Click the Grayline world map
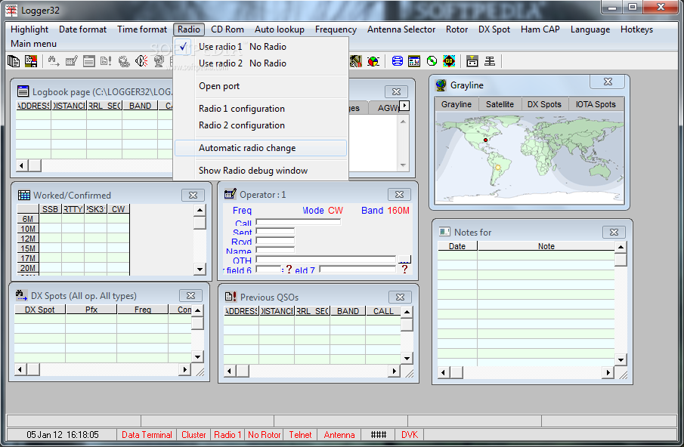 (x=530, y=158)
